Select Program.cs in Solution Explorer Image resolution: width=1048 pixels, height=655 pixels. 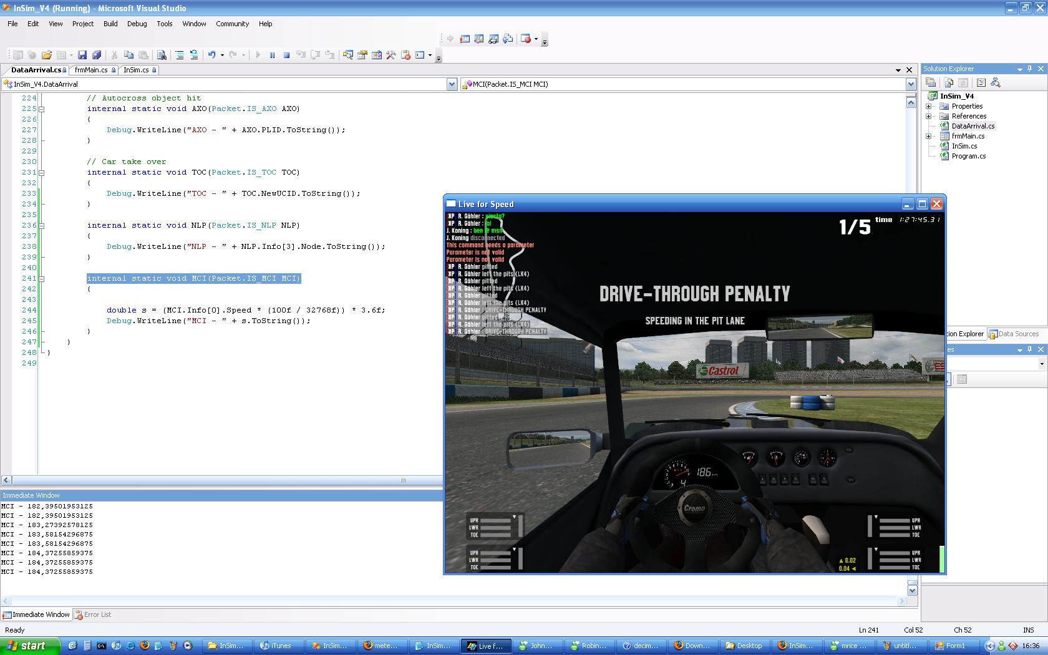click(968, 156)
